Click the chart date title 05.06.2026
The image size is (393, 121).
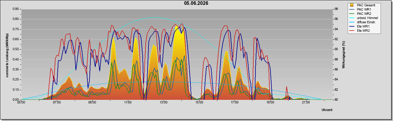click(x=196, y=3)
